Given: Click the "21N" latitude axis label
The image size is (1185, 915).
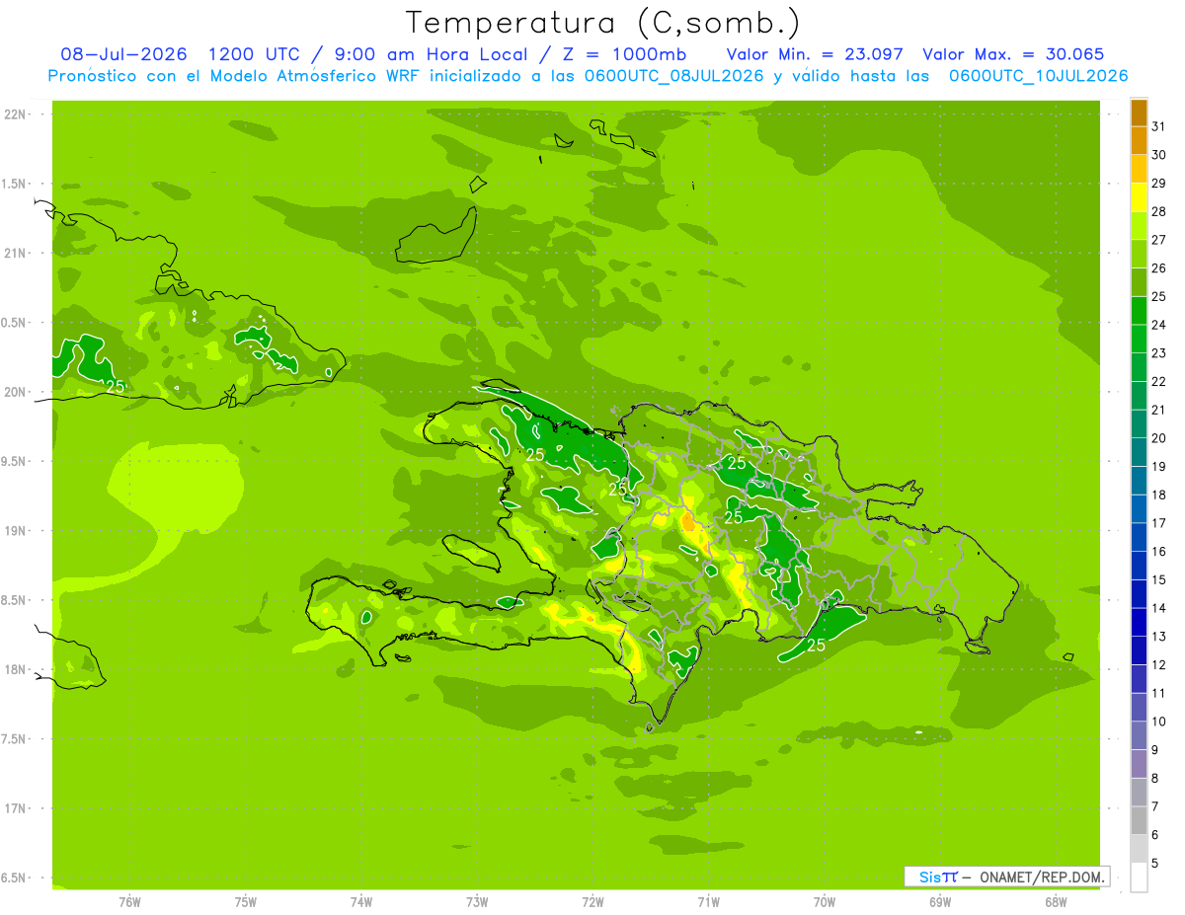Looking at the screenshot, I should click(16, 253).
